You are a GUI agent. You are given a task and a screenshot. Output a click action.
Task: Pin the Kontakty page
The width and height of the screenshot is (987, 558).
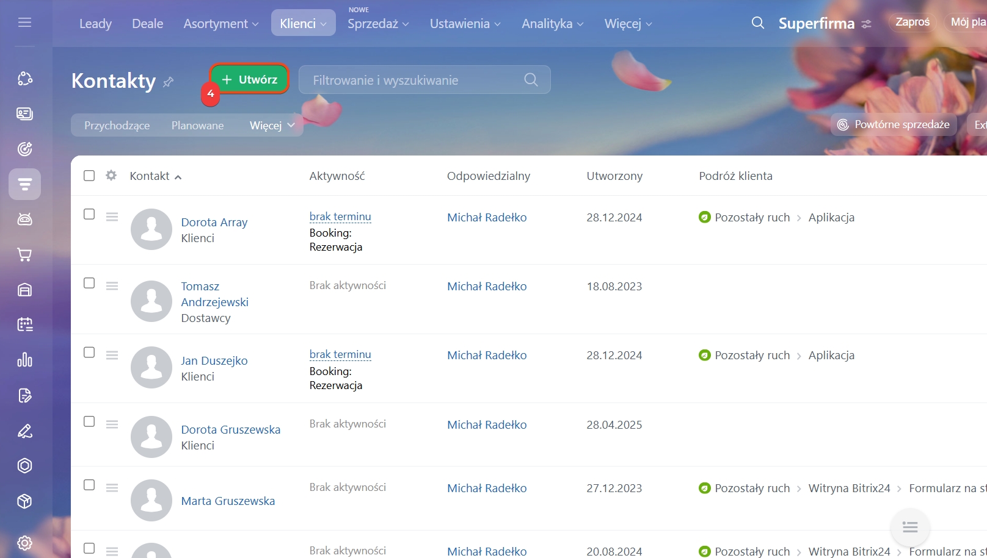pyautogui.click(x=169, y=82)
